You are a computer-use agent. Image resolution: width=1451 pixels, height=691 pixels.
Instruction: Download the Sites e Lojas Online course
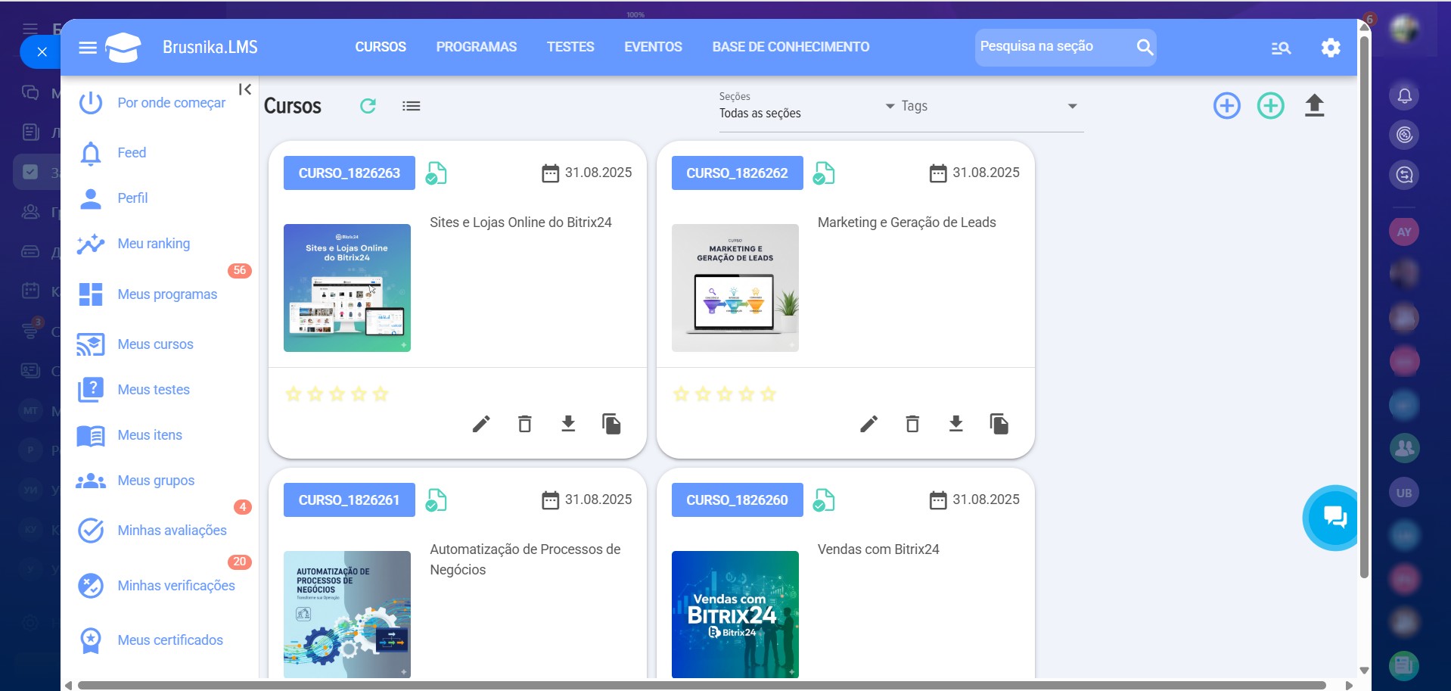click(x=568, y=424)
